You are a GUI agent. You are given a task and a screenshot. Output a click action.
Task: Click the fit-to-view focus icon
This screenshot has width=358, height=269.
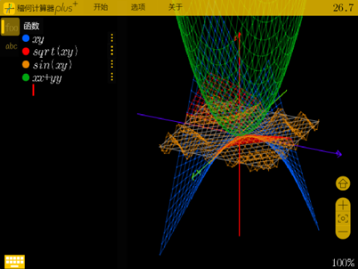click(343, 219)
